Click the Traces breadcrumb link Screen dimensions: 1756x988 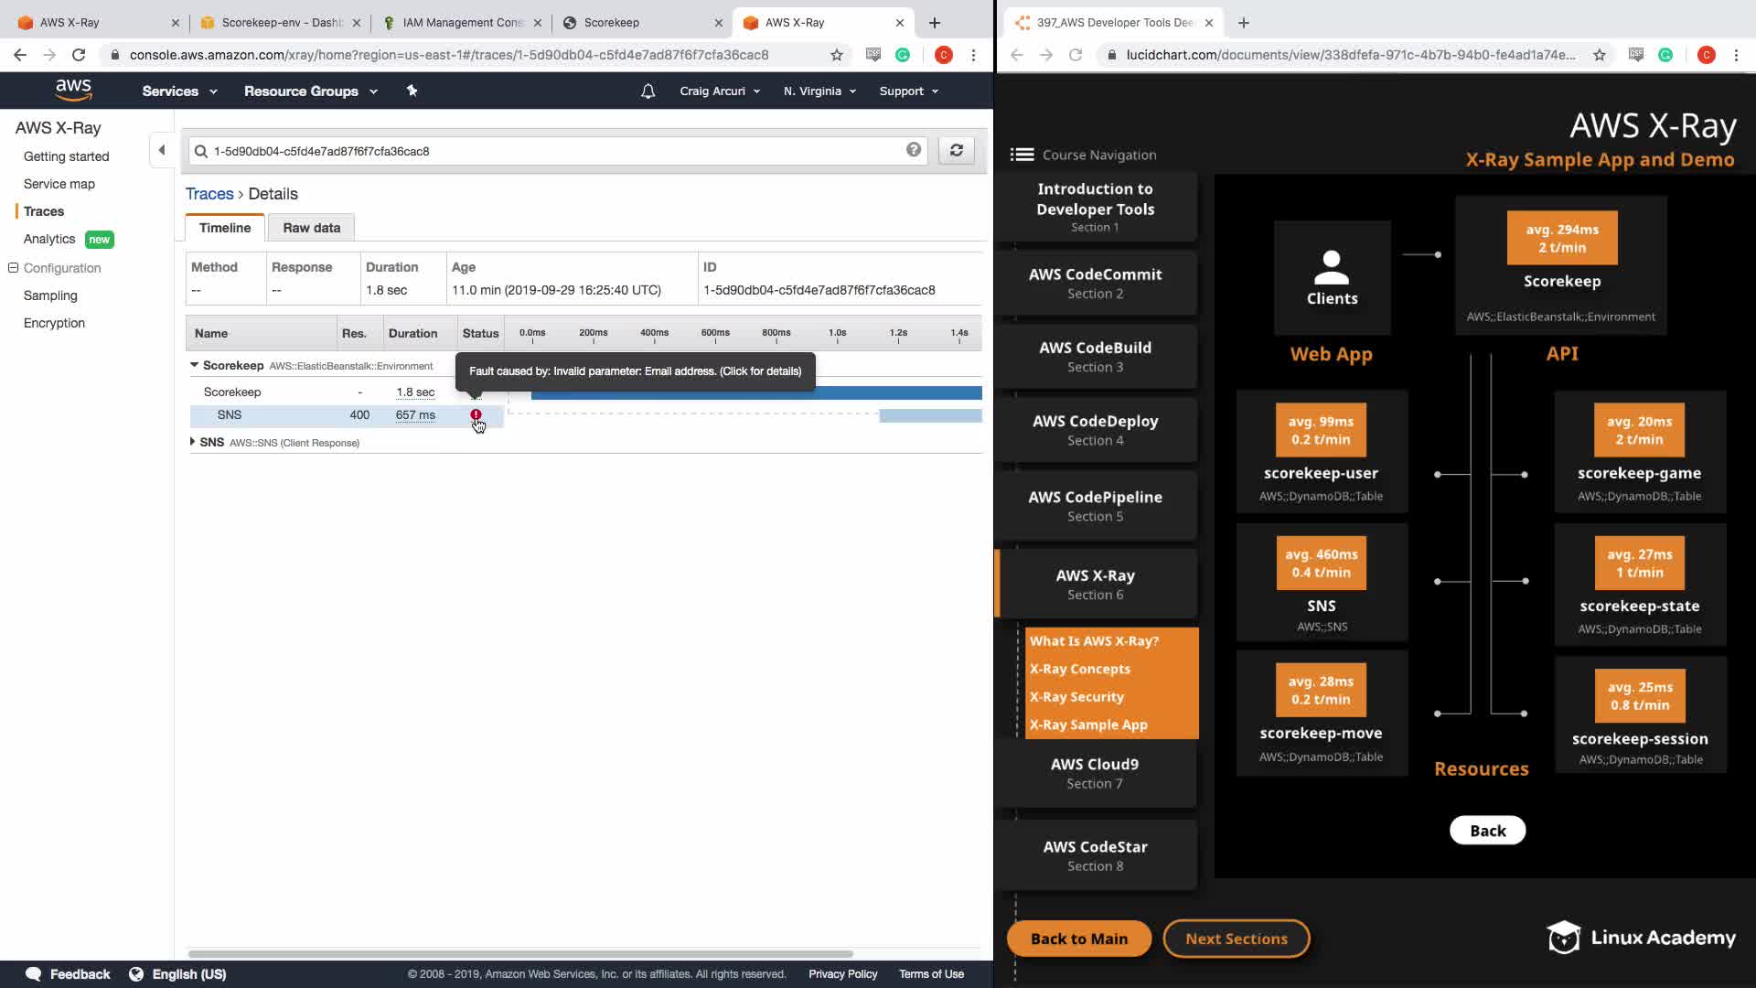point(209,194)
